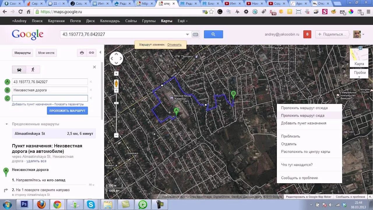This screenshot has height=210, width=373.
Task: Bookmark page with star icon
Action: pyautogui.click(x=211, y=12)
